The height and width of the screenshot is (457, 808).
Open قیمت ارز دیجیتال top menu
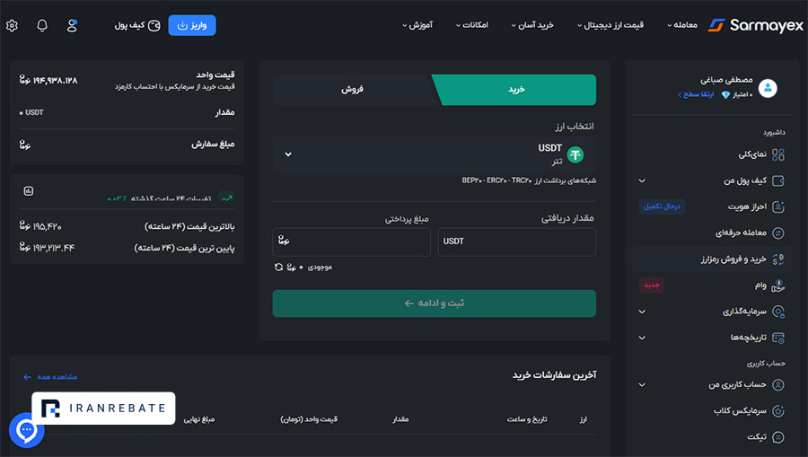click(610, 25)
